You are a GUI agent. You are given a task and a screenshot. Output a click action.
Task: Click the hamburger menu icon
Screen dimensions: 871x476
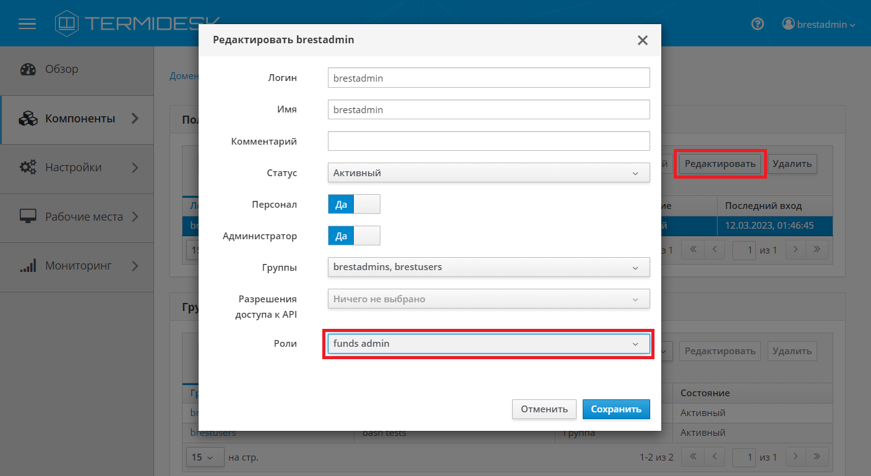(x=27, y=24)
